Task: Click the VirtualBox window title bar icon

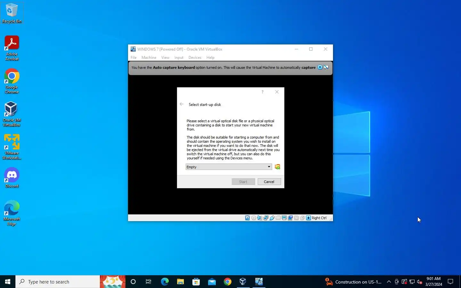Action: [133, 49]
